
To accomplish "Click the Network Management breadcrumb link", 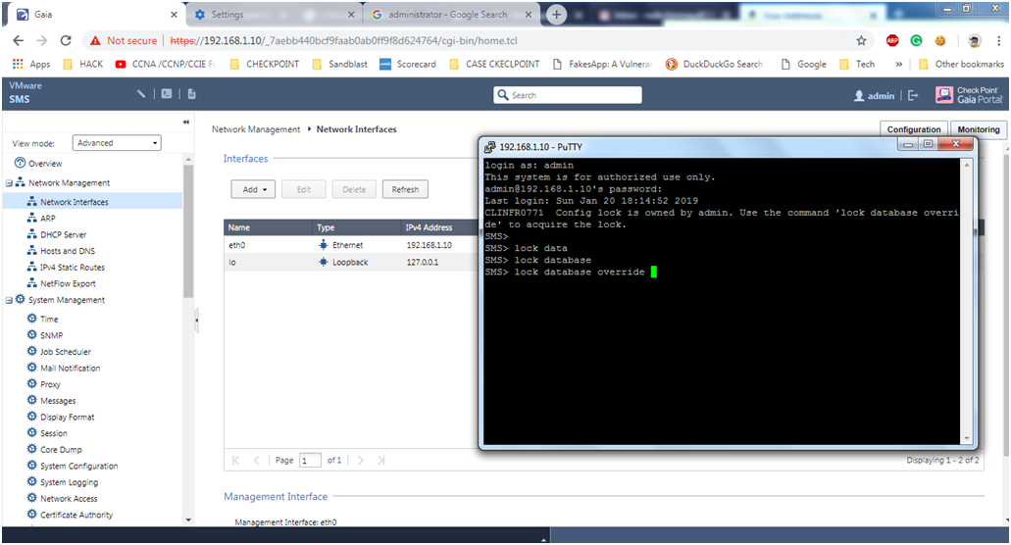I will (256, 129).
